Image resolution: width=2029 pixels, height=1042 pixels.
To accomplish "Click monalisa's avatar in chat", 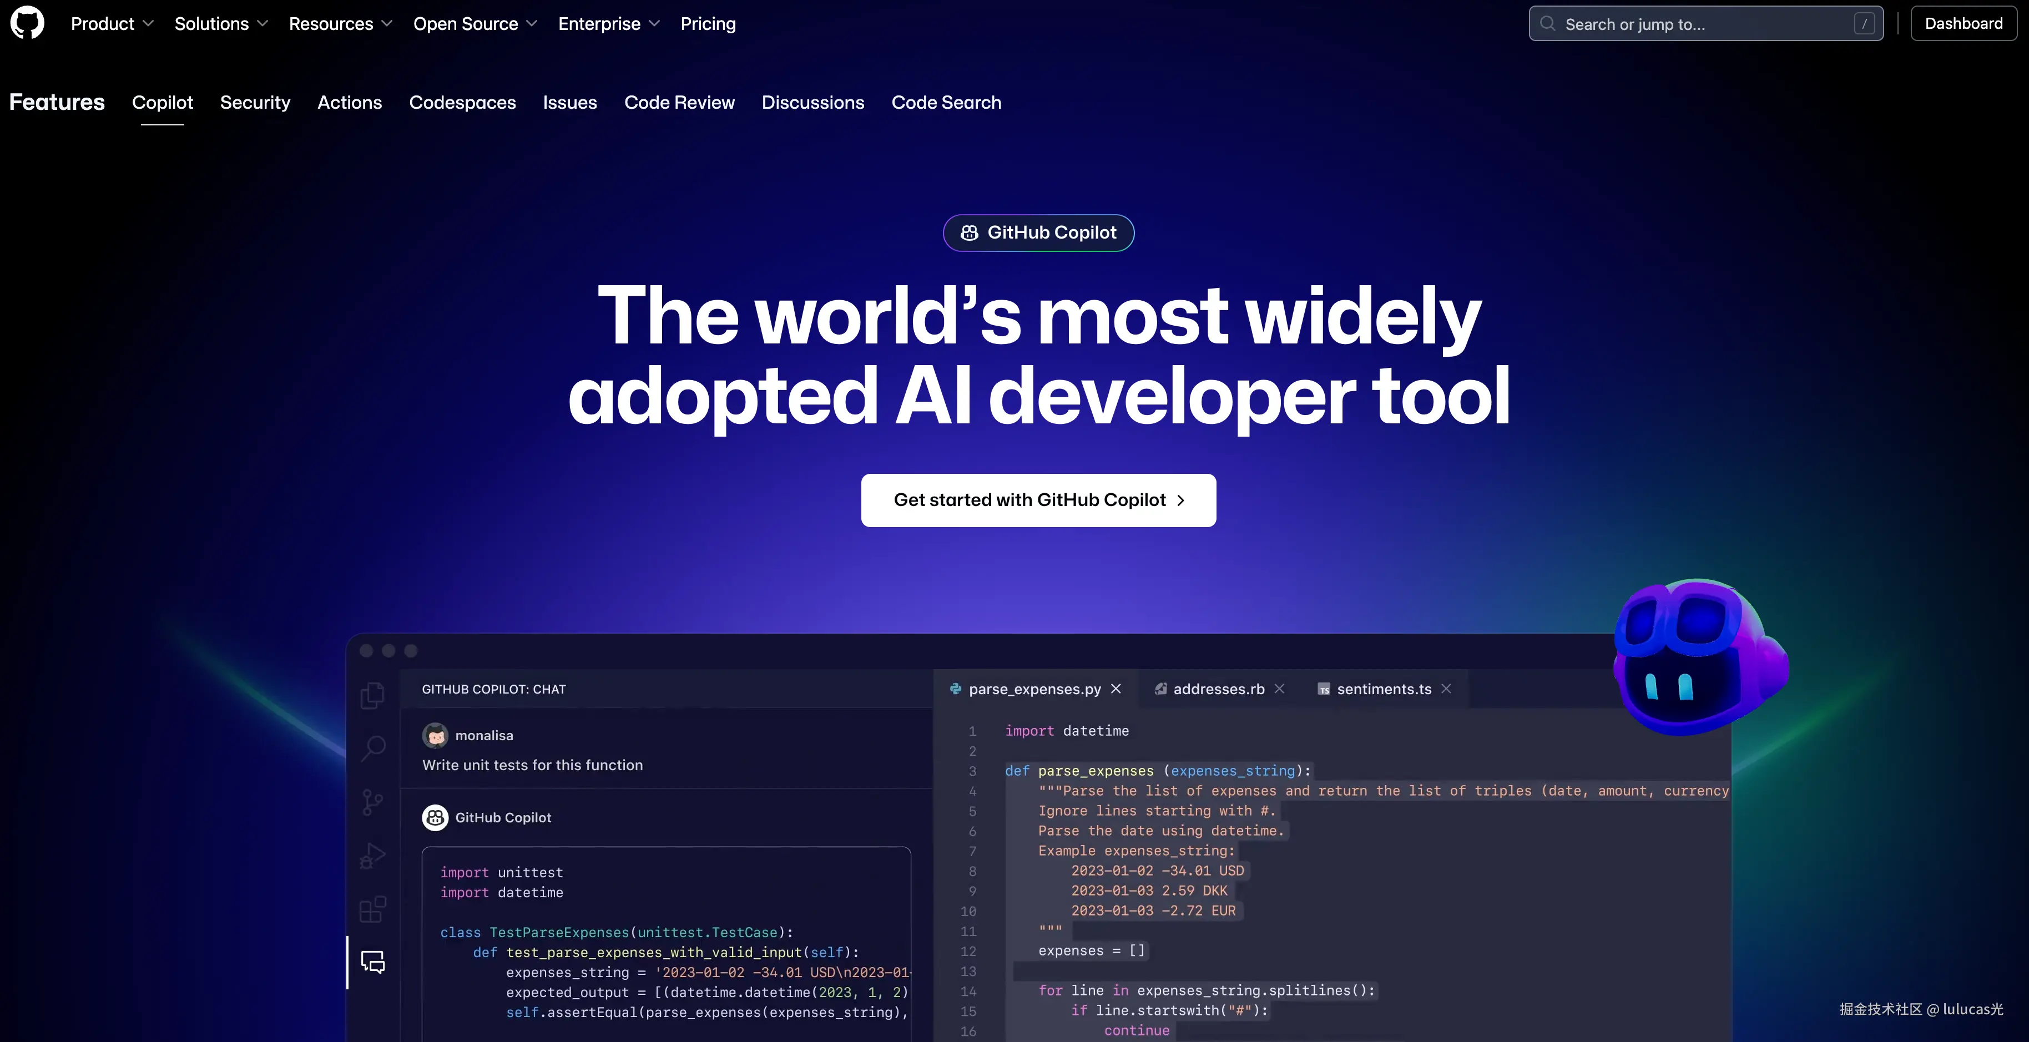I will [x=435, y=736].
